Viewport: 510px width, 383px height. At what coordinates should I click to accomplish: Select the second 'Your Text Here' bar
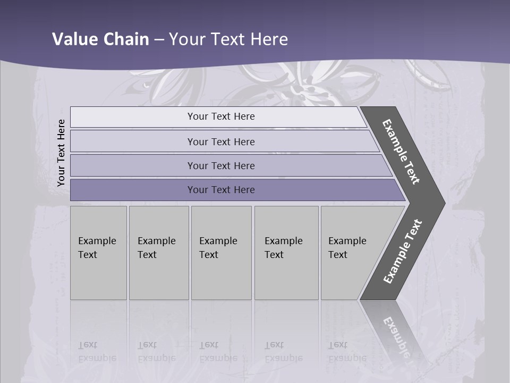click(225, 141)
